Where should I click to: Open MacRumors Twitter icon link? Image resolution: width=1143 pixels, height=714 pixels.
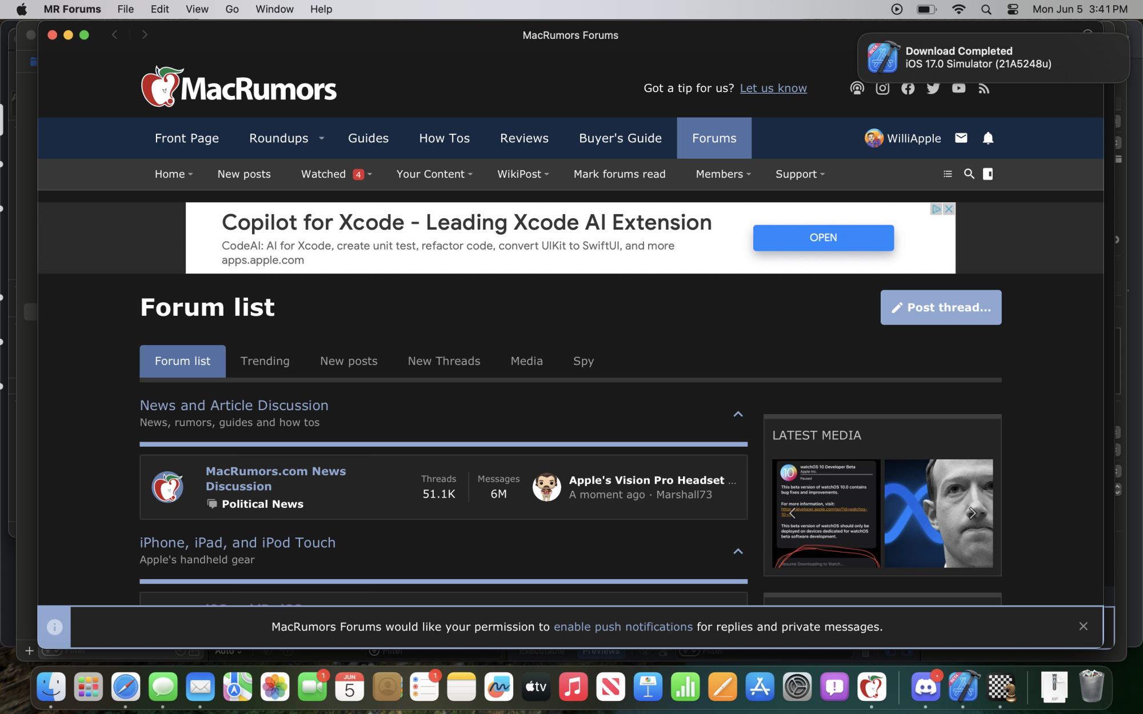(933, 89)
